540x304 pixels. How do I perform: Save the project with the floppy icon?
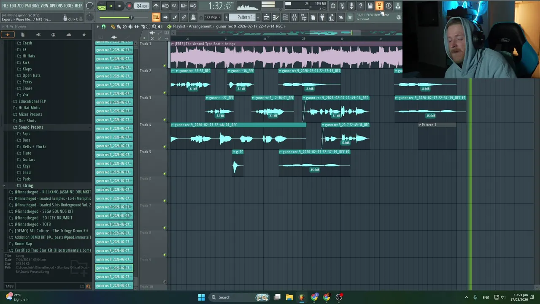[370, 6]
